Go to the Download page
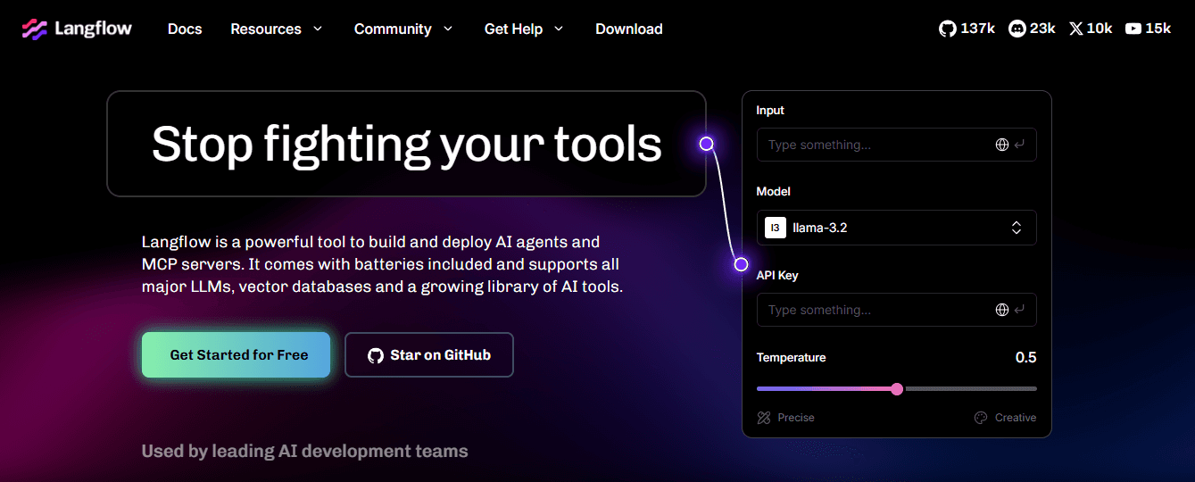1195x482 pixels. [x=629, y=29]
